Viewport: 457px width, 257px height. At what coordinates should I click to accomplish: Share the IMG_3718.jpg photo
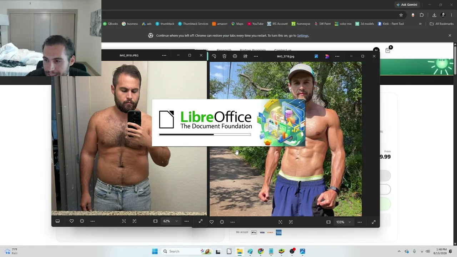(245, 56)
